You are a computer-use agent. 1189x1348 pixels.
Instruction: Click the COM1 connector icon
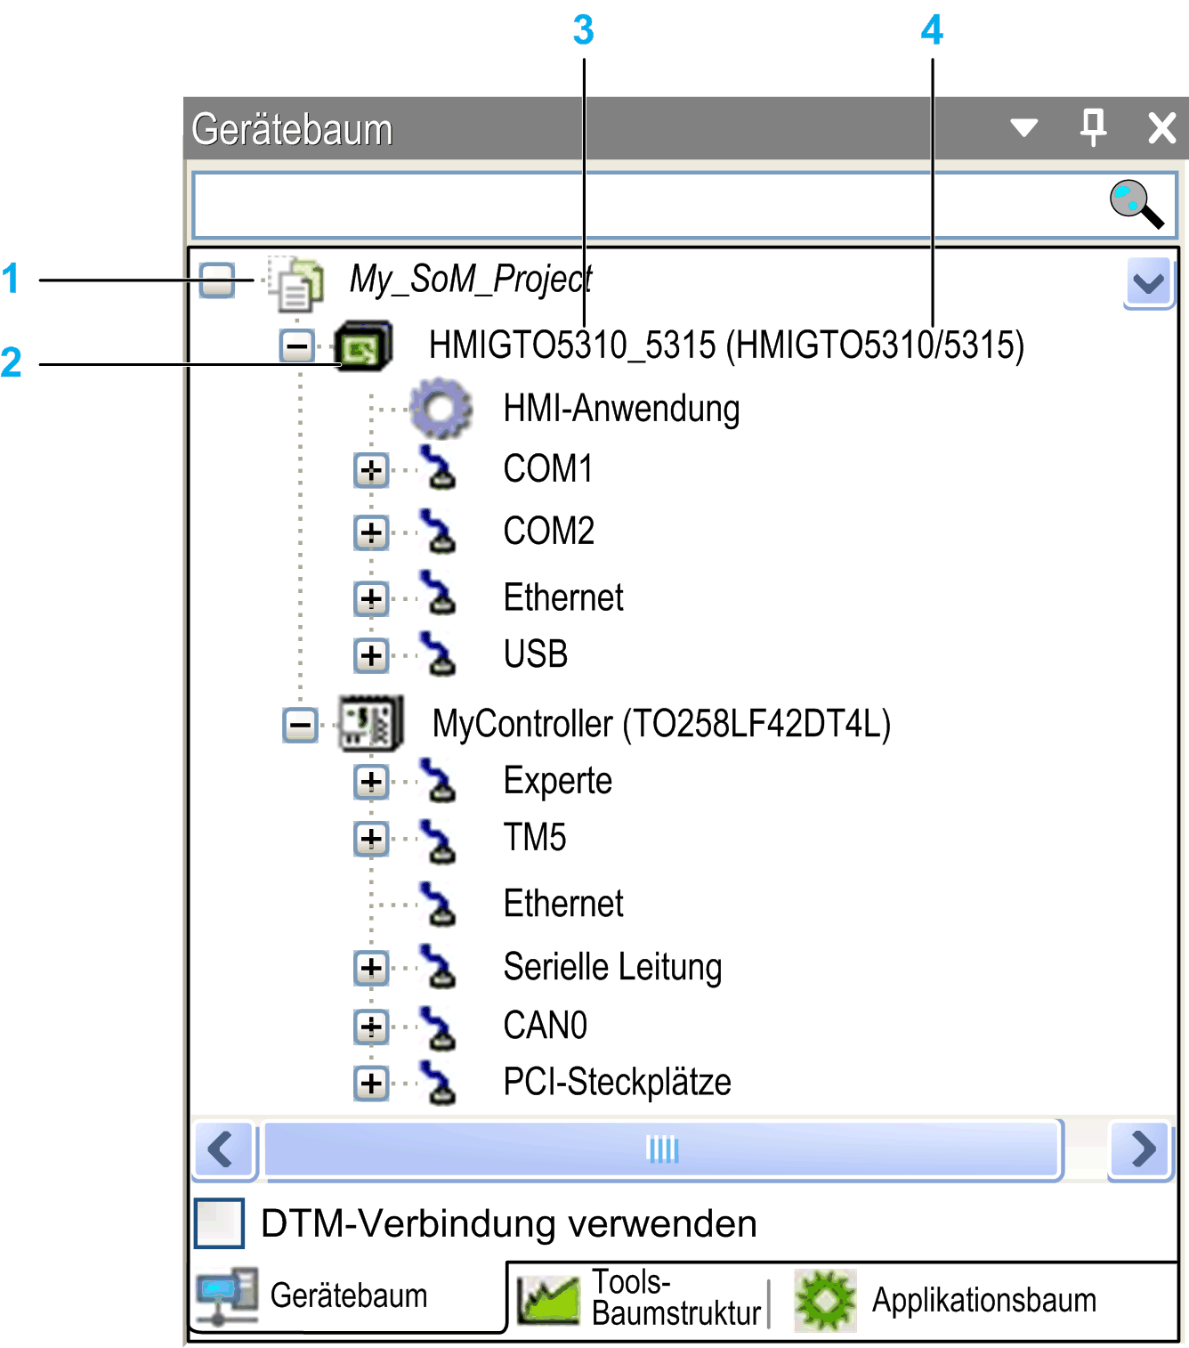click(x=438, y=467)
